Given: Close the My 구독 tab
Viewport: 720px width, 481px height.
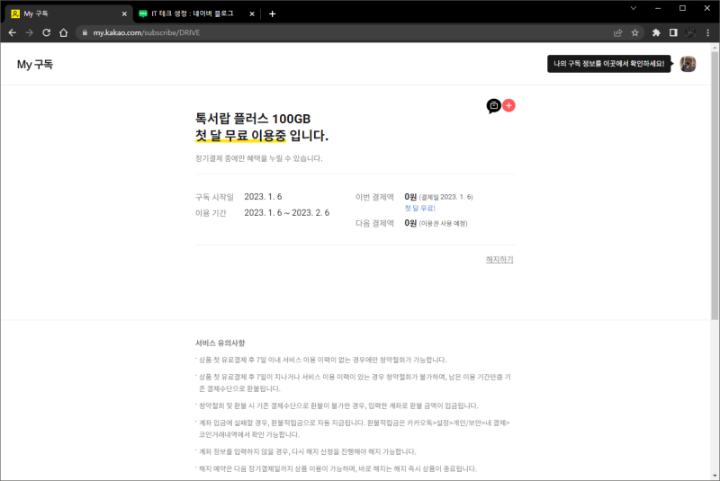Looking at the screenshot, I should click(124, 13).
